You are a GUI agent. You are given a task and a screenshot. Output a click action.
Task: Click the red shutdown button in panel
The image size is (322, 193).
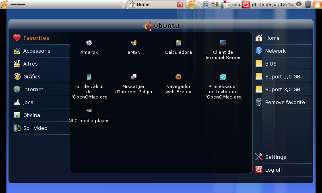tap(246, 4)
